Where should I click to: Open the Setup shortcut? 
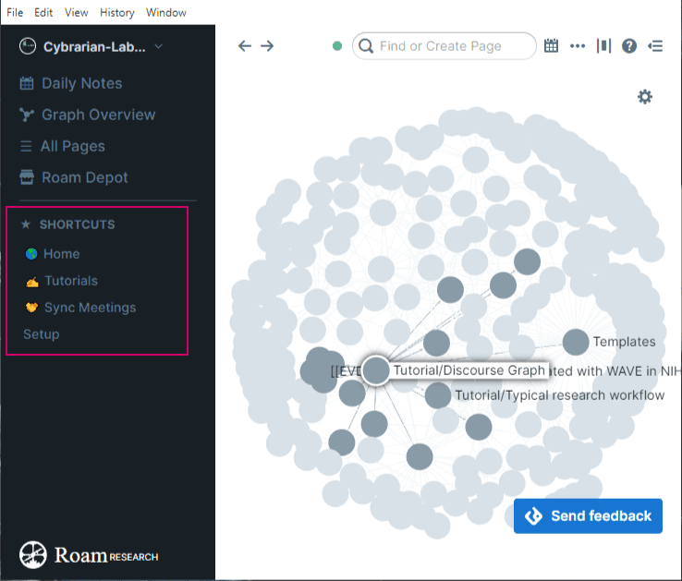point(42,334)
